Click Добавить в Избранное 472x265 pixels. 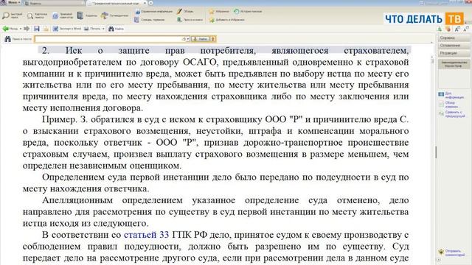(x=226, y=20)
